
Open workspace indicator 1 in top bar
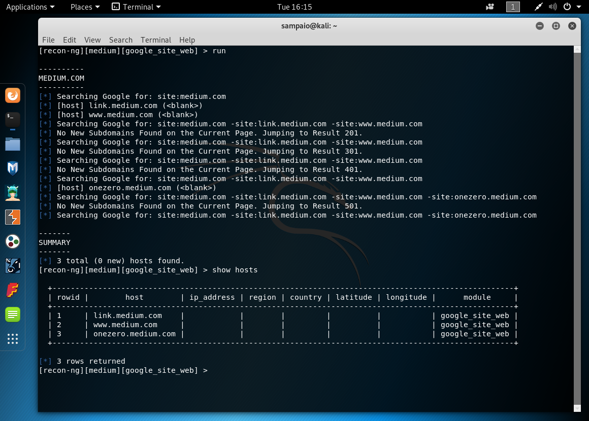513,7
